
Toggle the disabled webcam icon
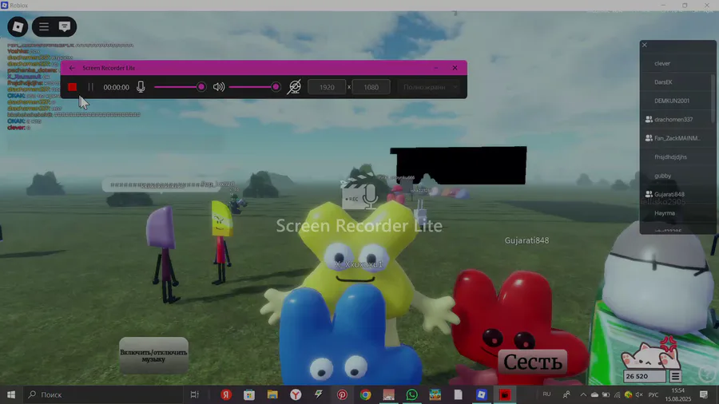(x=294, y=87)
